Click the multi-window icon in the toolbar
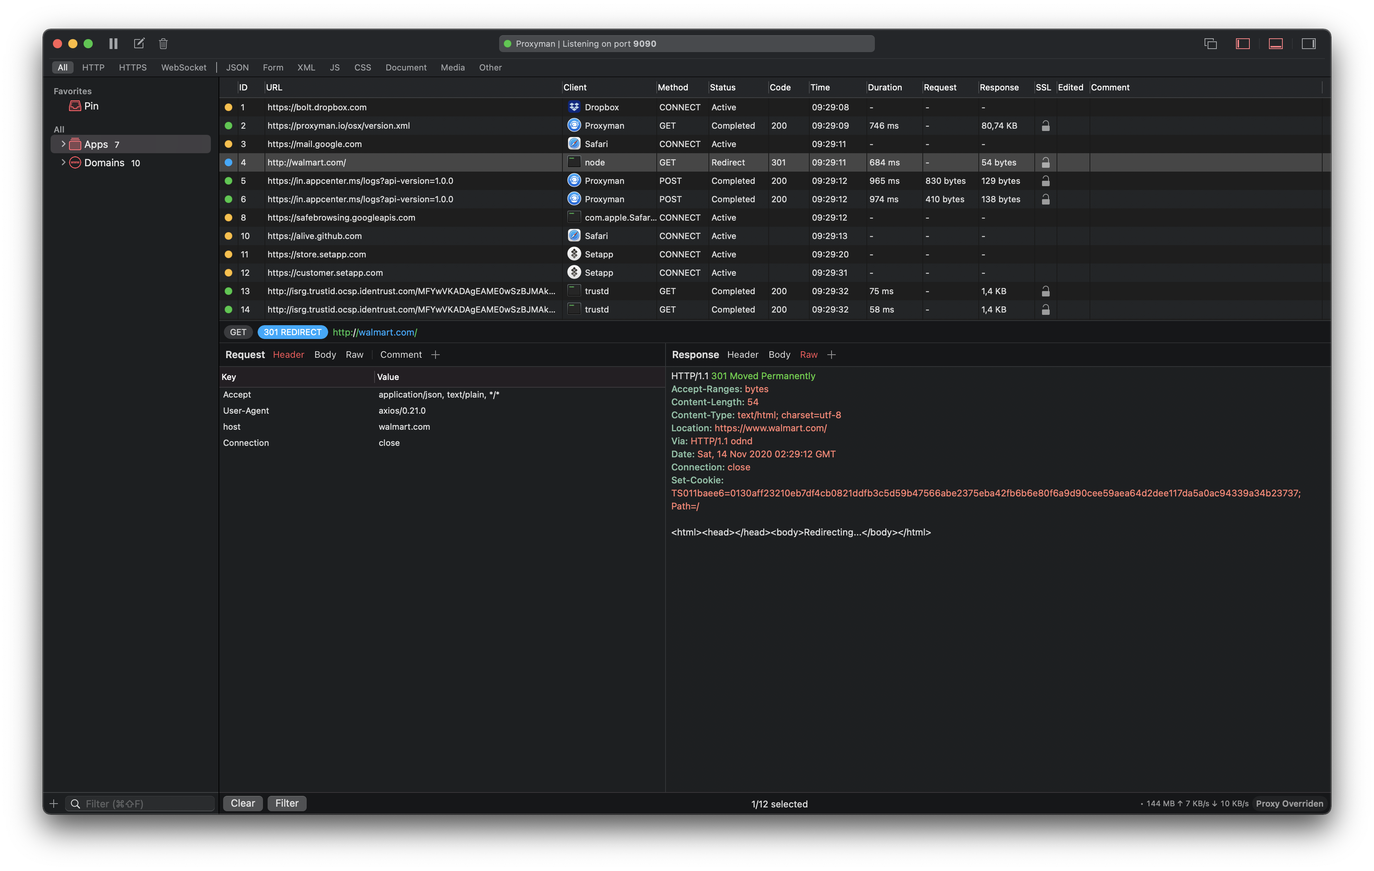The height and width of the screenshot is (871, 1374). coord(1210,44)
